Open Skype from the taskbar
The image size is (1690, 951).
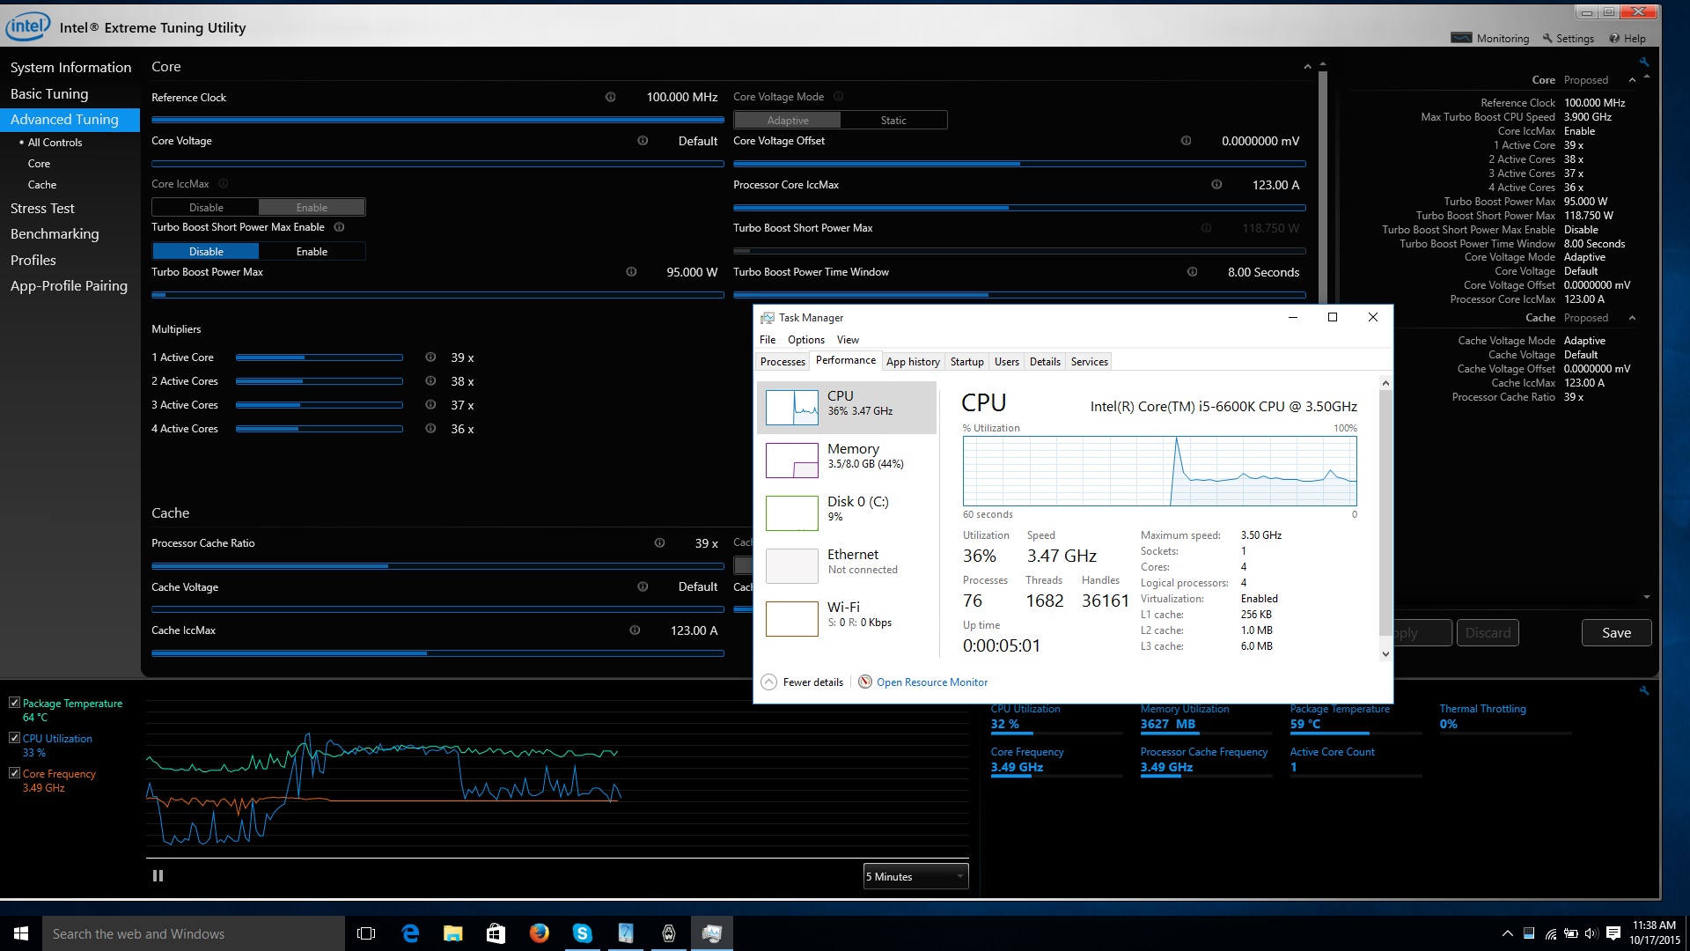click(582, 933)
